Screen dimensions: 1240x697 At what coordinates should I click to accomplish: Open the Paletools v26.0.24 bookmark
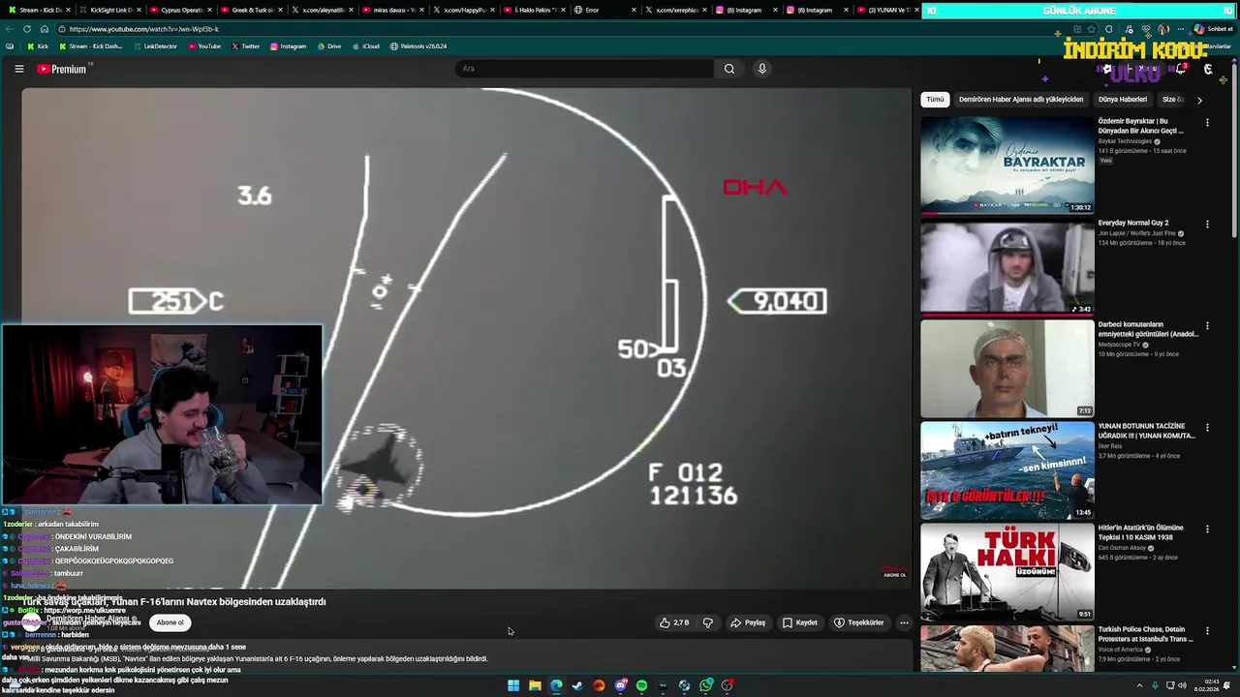pos(418,46)
